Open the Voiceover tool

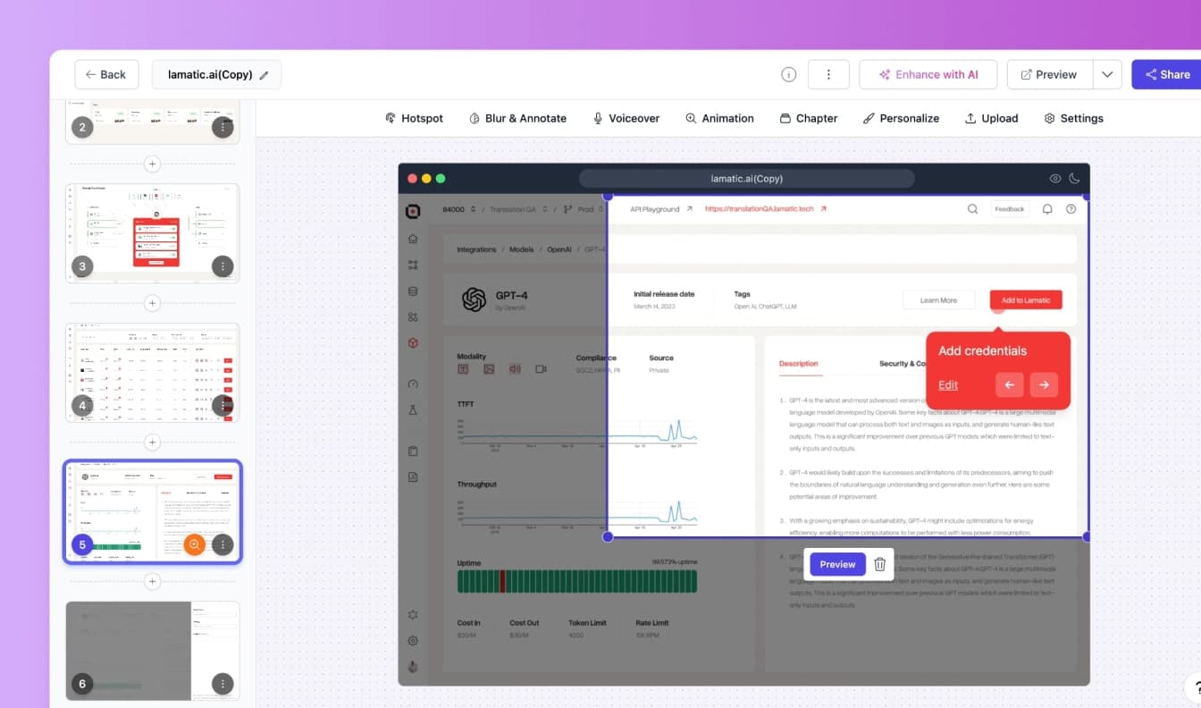coord(626,118)
